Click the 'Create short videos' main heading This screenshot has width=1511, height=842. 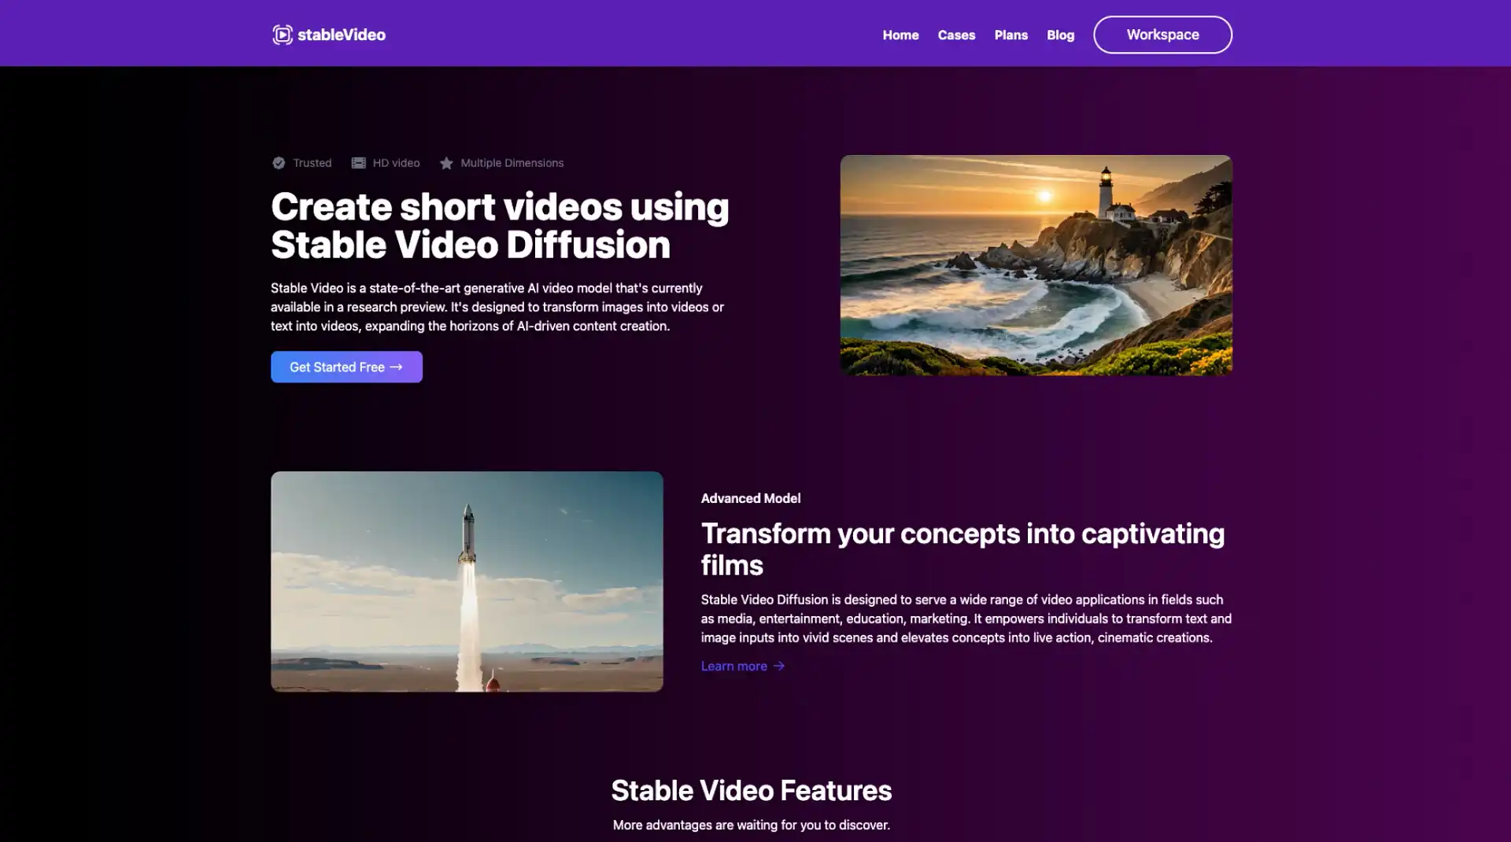500,226
